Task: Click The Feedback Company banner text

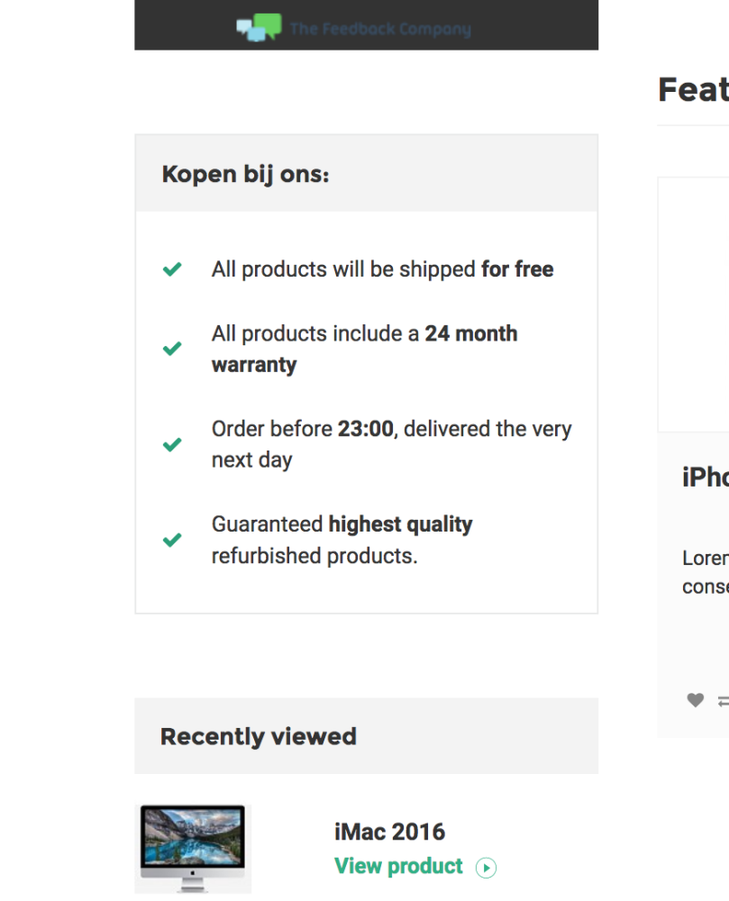Action: click(x=380, y=29)
